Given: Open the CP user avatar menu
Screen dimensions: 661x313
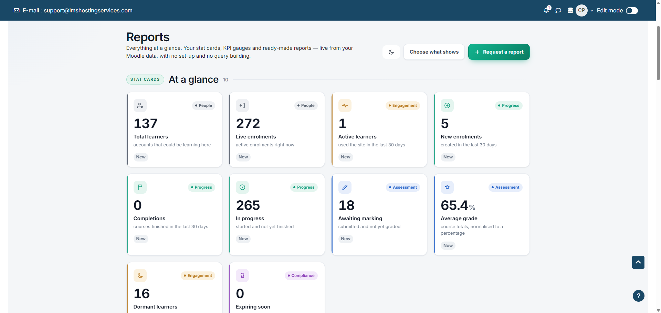Looking at the screenshot, I should coord(582,10).
